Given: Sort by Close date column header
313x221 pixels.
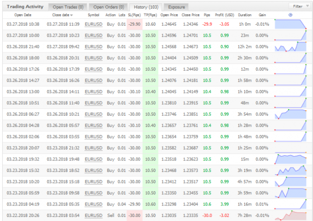Looking at the screenshot, I should tap(62, 15).
